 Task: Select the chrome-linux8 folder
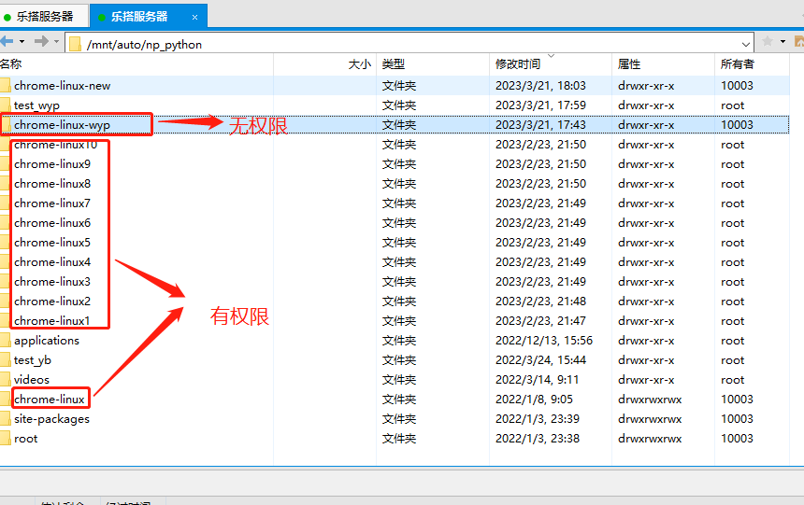point(52,184)
